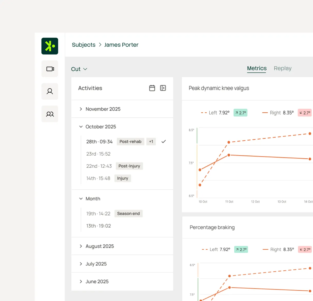Toggle the checkmark on the 28th 09:34 session
313x301 pixels.
(x=163, y=141)
